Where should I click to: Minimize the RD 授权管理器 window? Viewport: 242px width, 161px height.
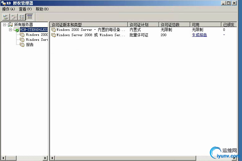[223, 3]
